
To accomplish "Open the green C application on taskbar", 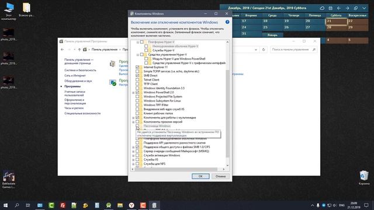I will (51, 205).
